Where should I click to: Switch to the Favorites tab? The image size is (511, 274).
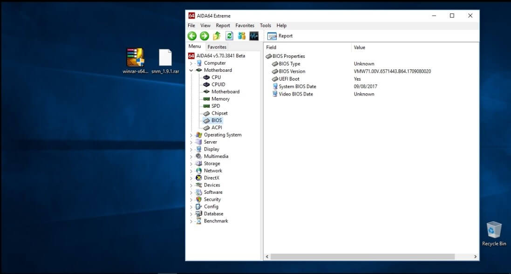(218, 47)
